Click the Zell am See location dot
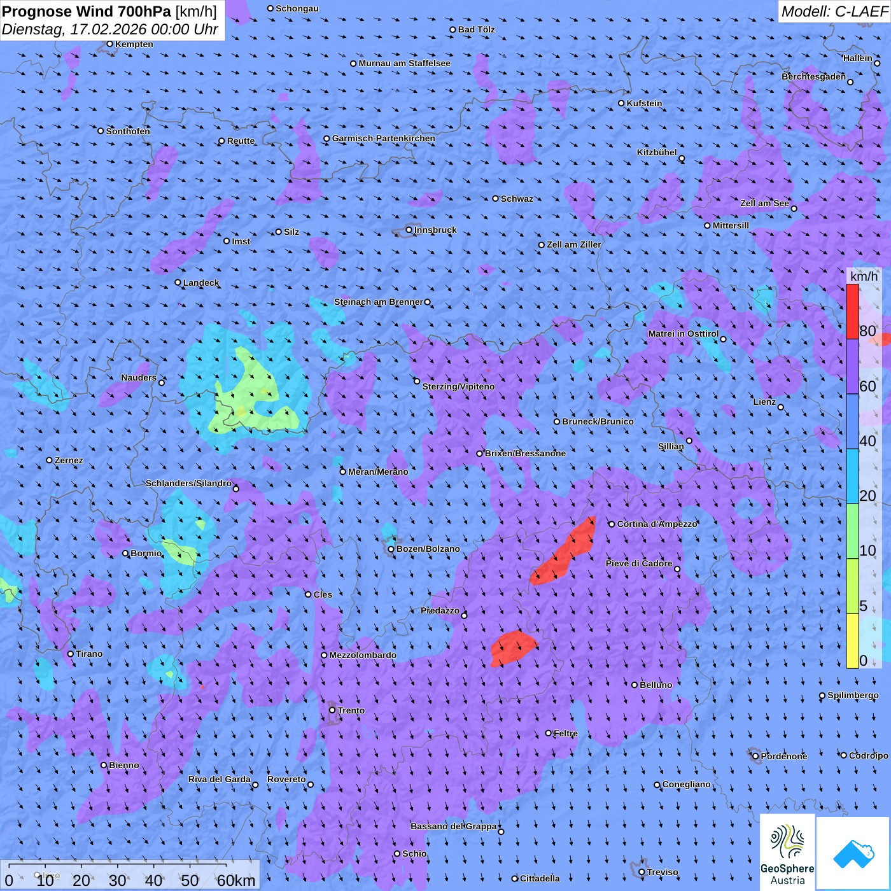 [794, 208]
